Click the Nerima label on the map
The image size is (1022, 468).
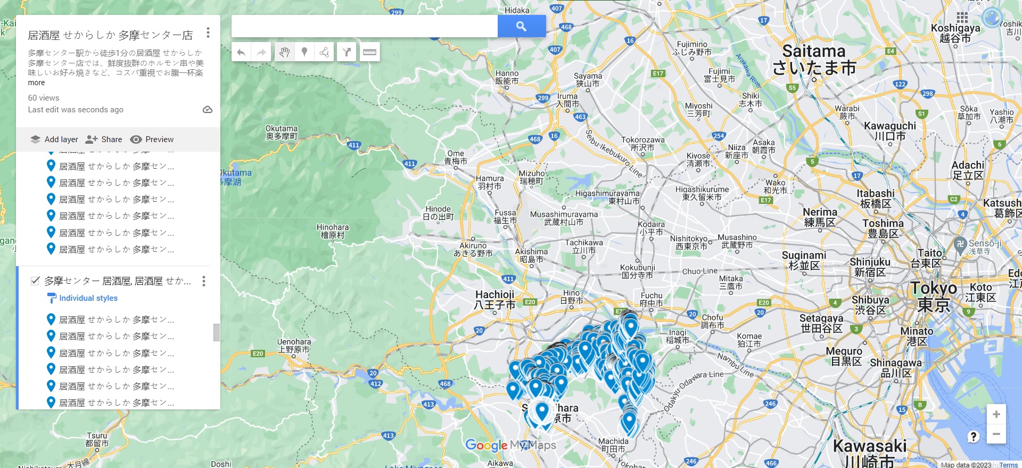[820, 217]
